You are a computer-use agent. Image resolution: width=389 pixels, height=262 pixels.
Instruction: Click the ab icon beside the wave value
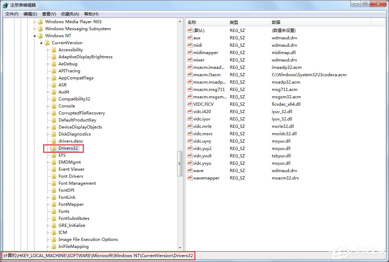pos(189,170)
